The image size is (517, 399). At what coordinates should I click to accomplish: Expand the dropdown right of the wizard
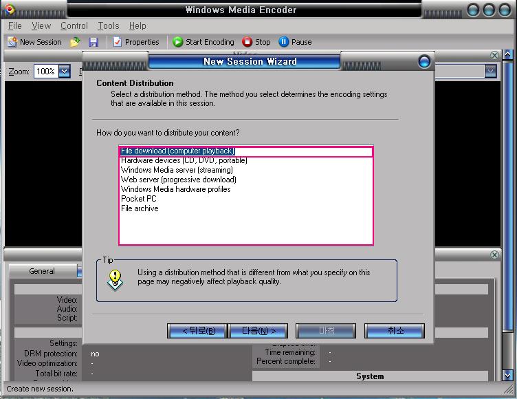pyautogui.click(x=490, y=71)
